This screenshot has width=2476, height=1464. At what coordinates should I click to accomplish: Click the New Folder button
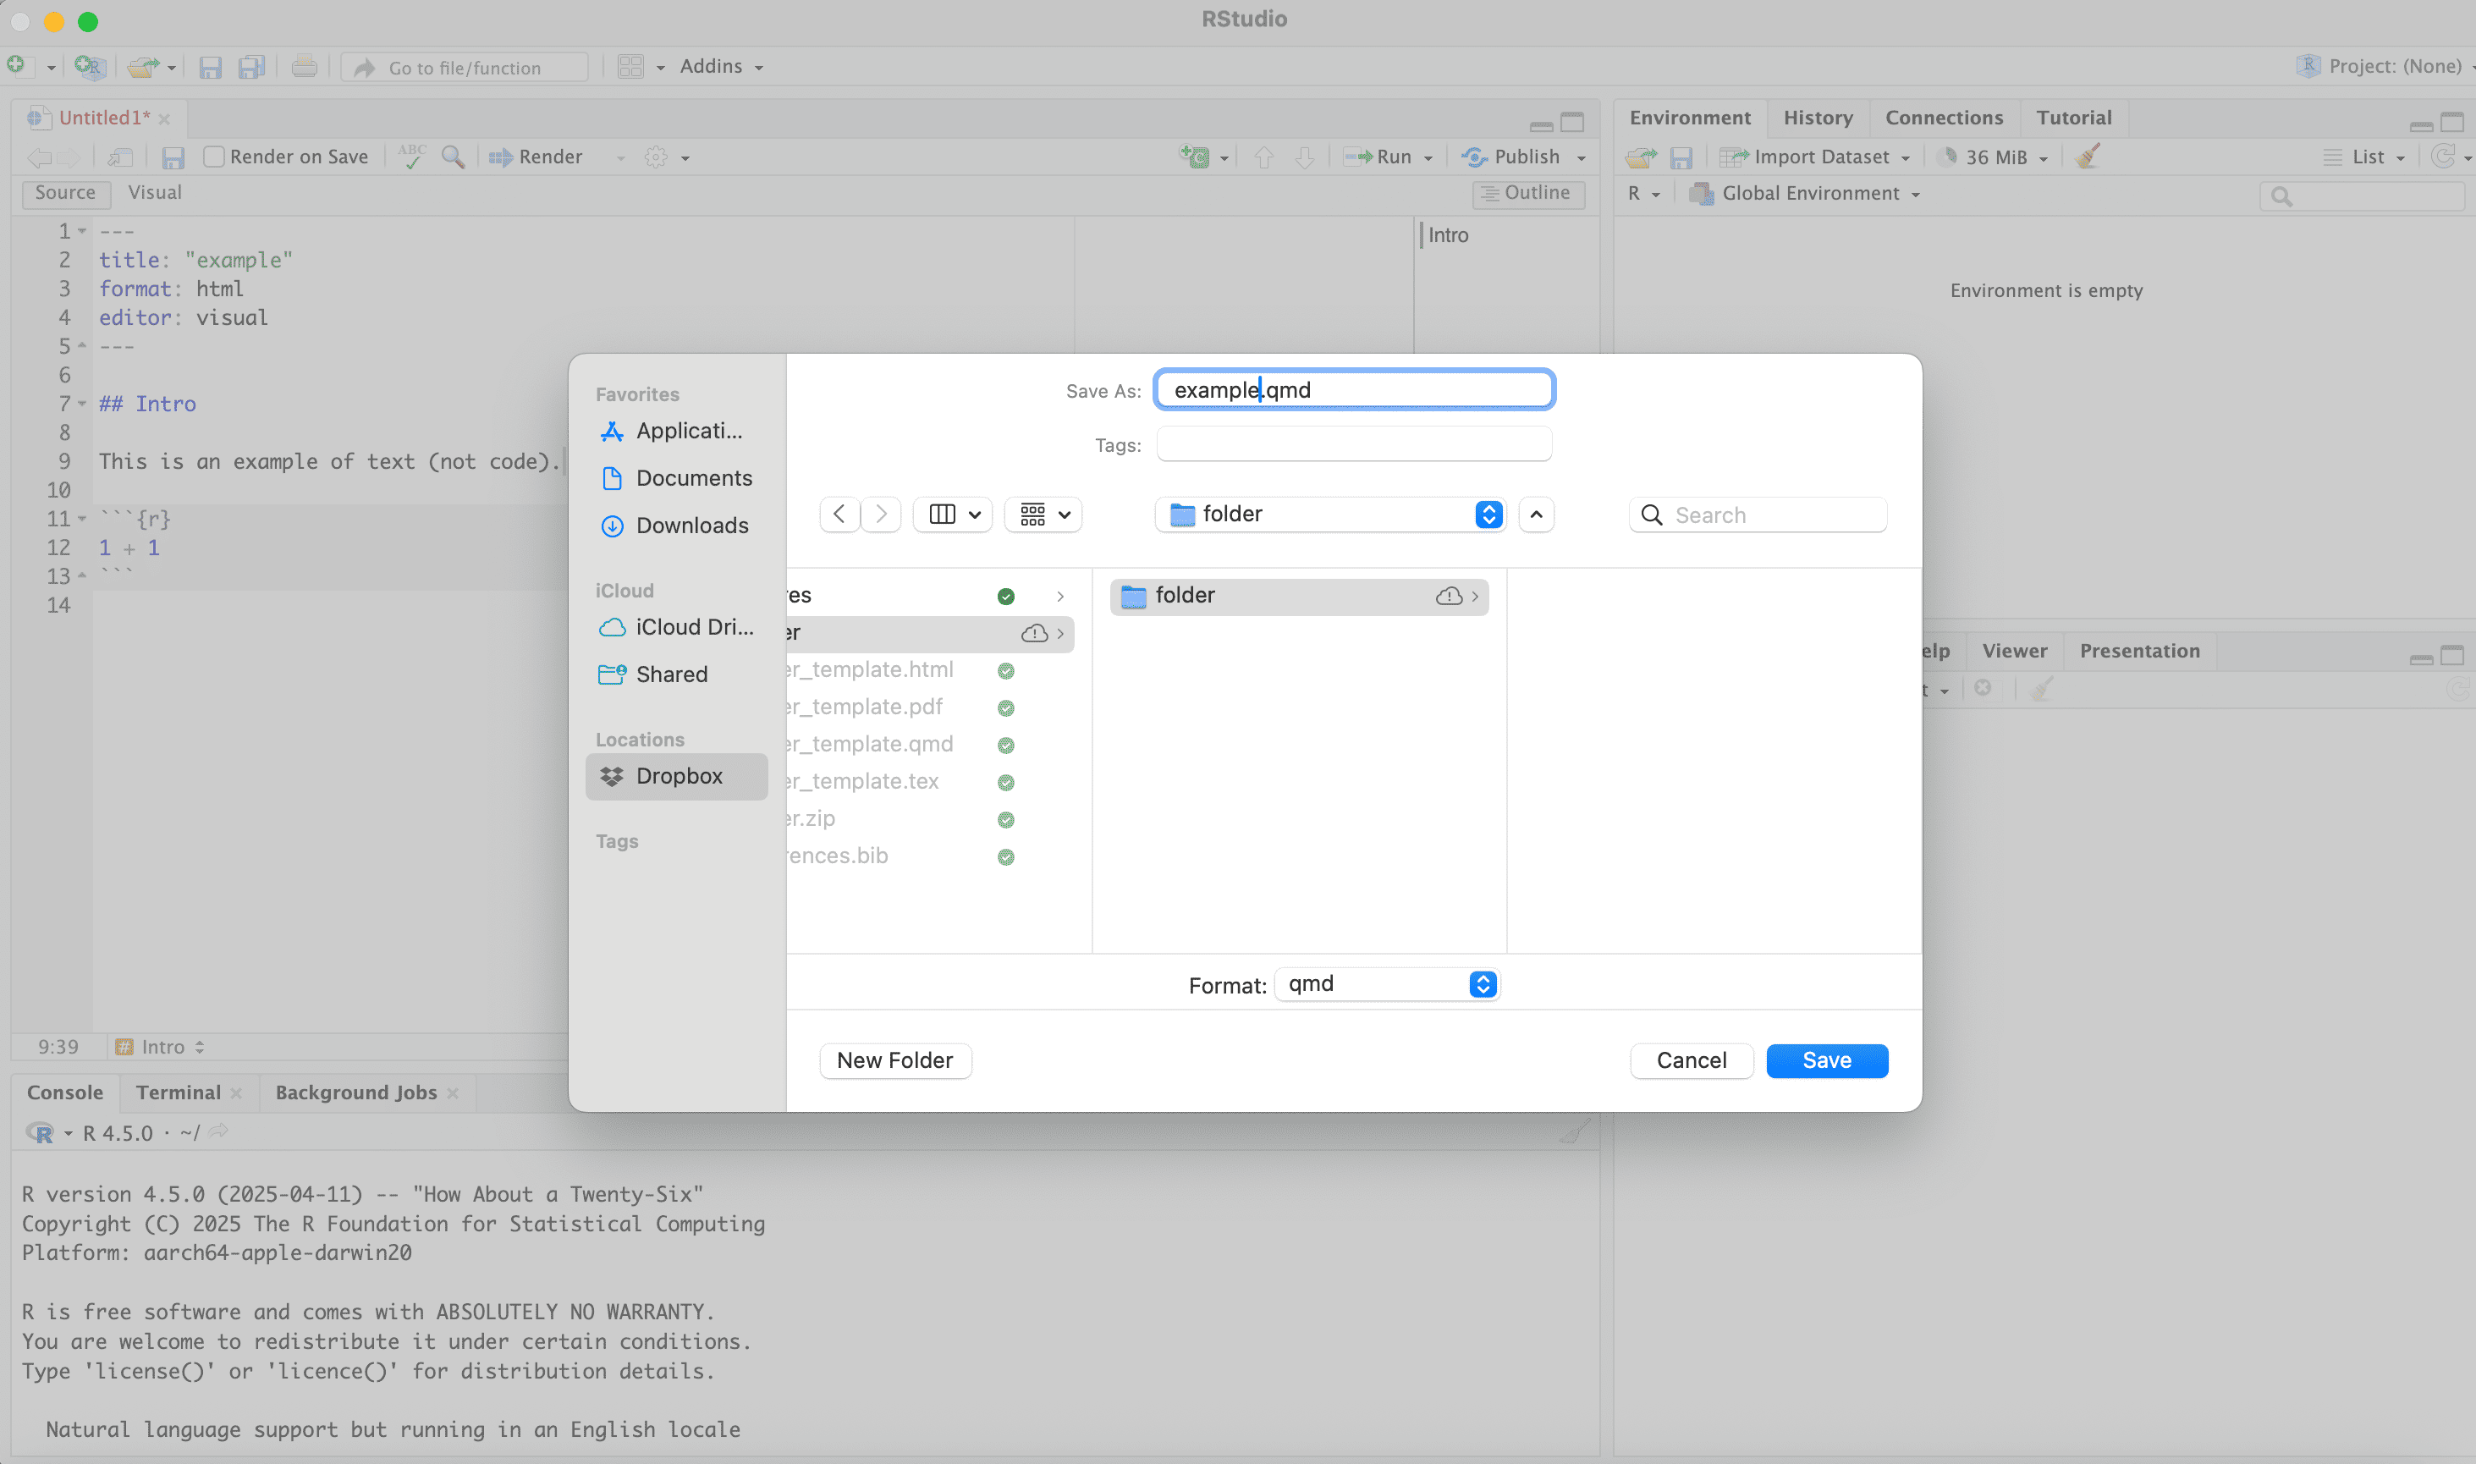(x=894, y=1060)
